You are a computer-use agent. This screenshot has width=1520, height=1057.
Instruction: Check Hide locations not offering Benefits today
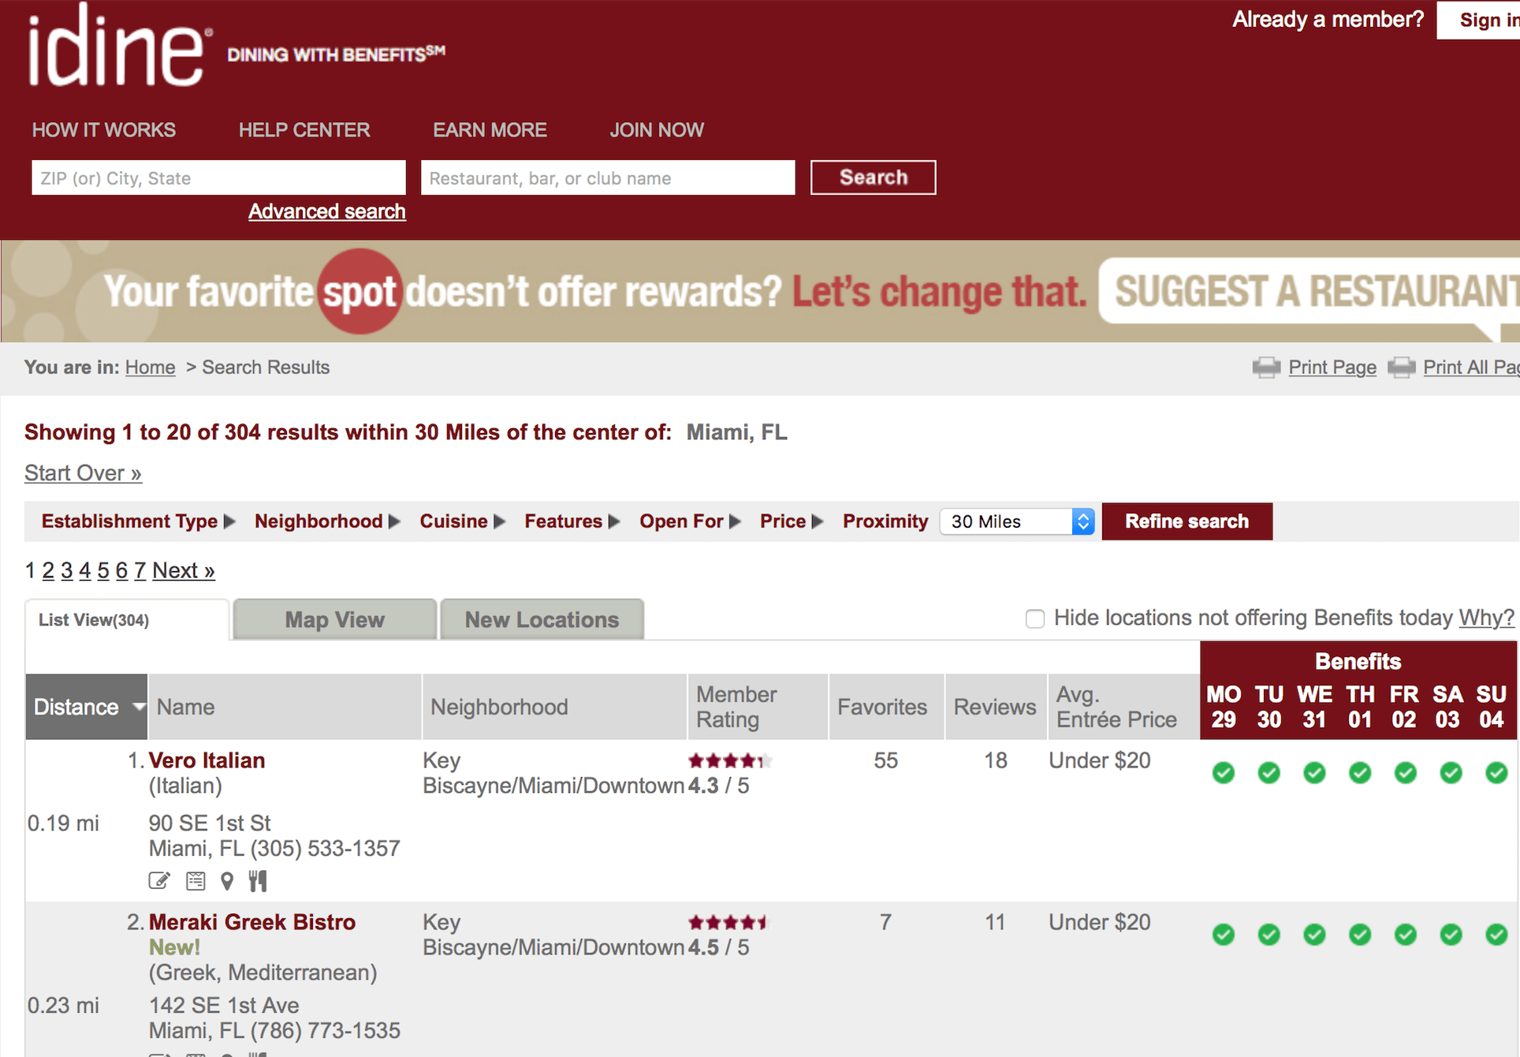(x=1035, y=619)
